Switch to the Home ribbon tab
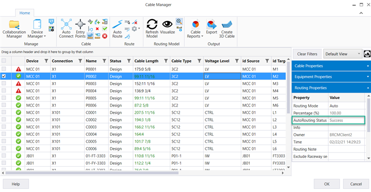Viewport: 371px width, 192px height. tap(25, 13)
